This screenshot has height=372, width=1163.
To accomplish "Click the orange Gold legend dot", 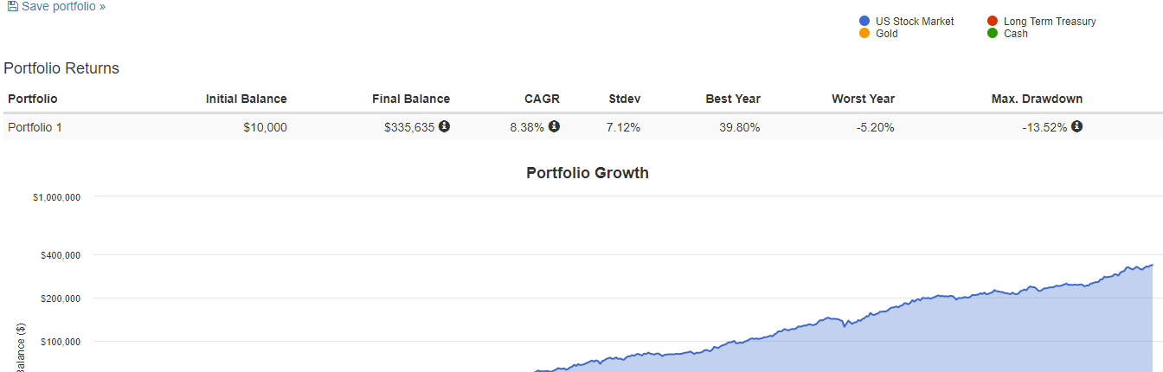I will point(864,34).
